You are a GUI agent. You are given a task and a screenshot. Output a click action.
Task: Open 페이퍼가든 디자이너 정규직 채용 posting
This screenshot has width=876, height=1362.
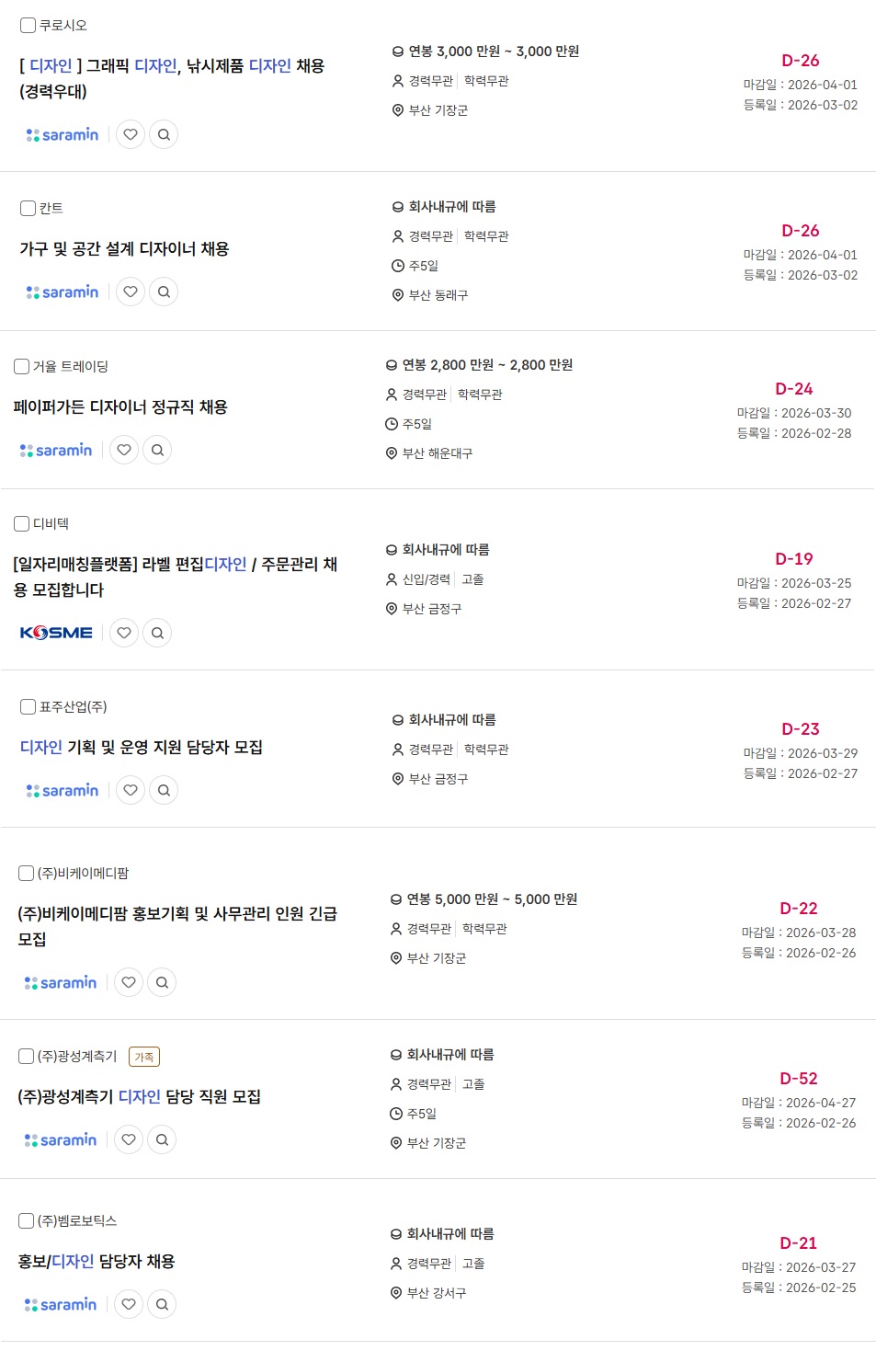tap(120, 407)
